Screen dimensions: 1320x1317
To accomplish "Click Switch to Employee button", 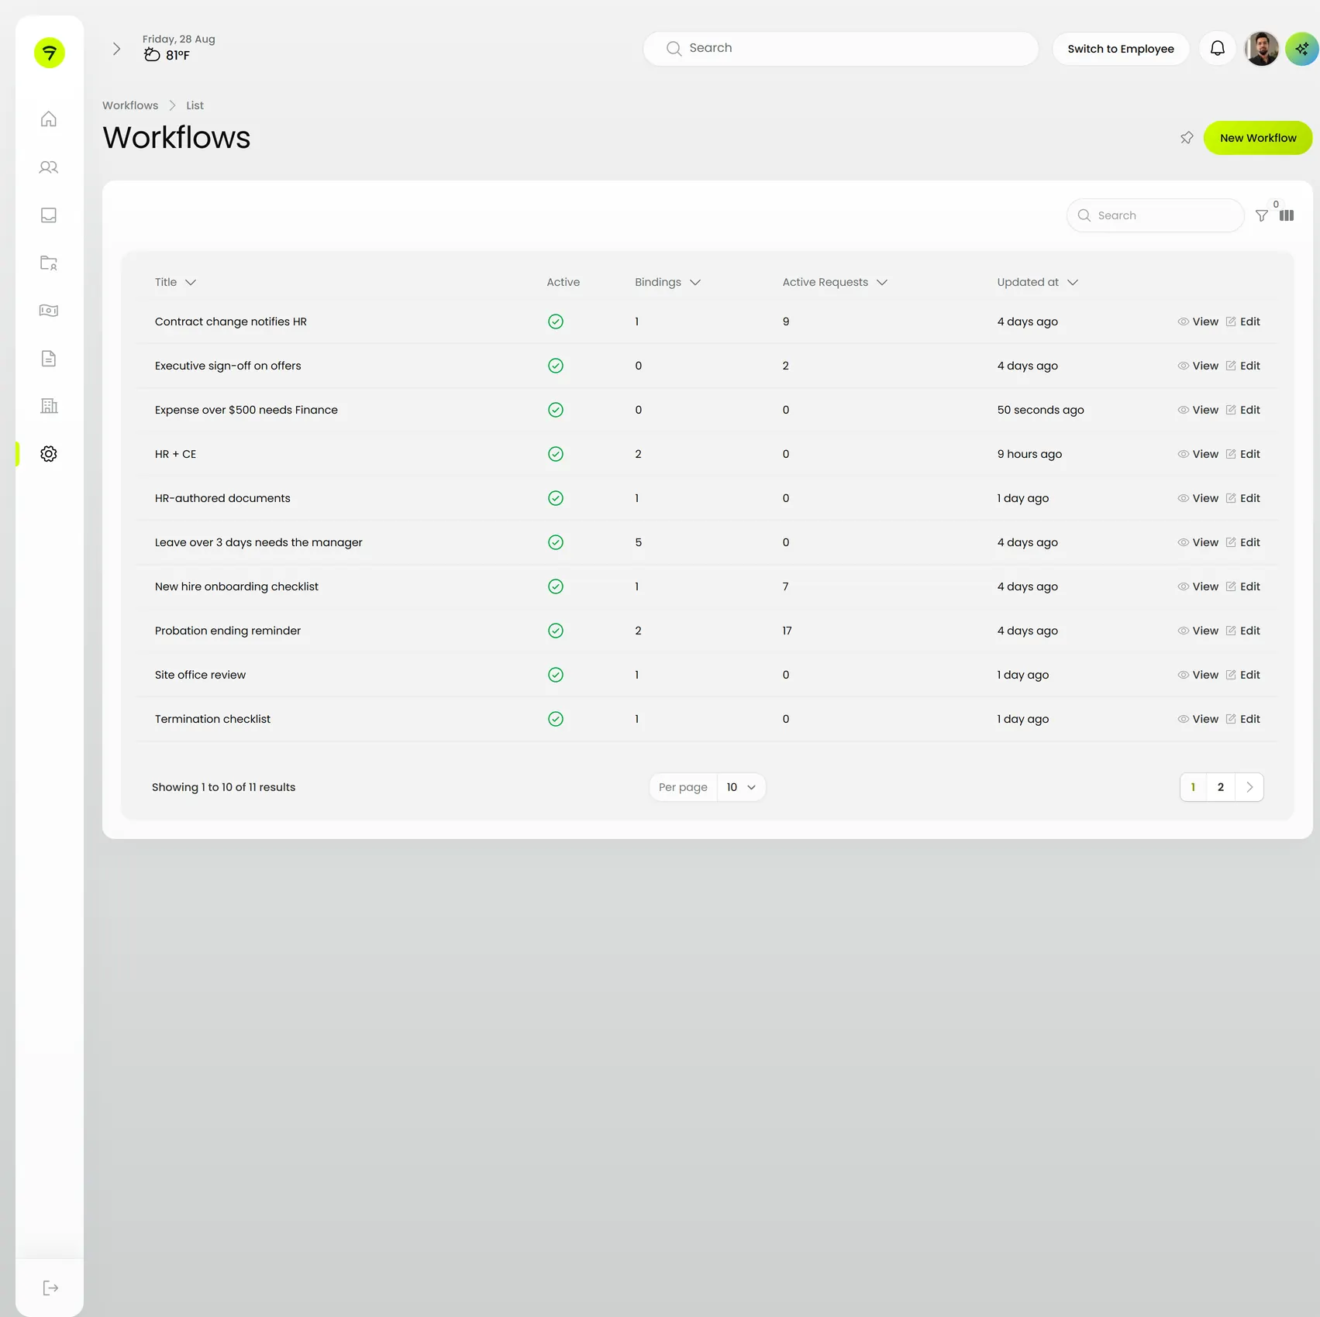I will [x=1120, y=49].
